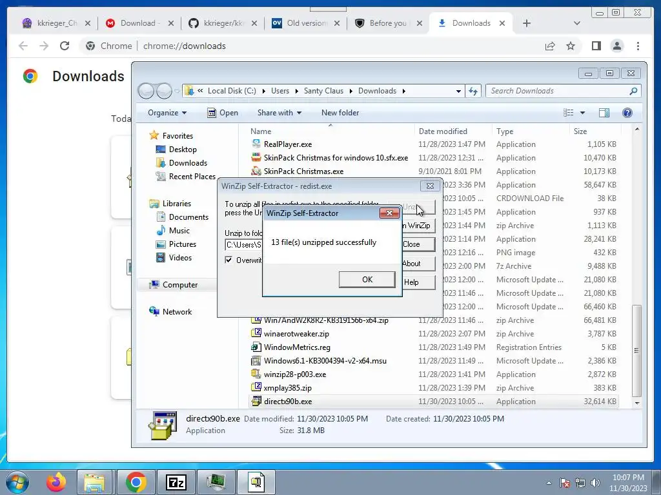Select SkinPack Christmas for windows 10.sfx.exe icon
This screenshot has width=661, height=495.
click(x=256, y=157)
